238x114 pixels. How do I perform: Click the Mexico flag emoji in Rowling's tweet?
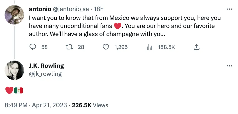pos(18,90)
